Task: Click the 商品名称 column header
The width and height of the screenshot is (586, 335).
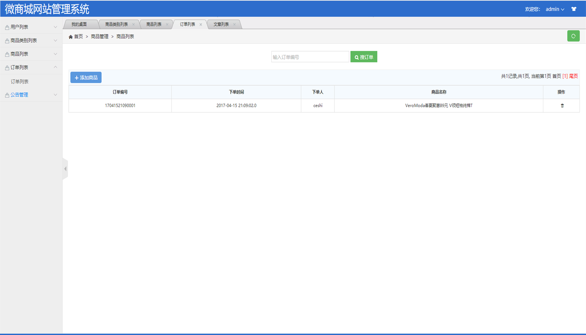Action: pos(439,92)
